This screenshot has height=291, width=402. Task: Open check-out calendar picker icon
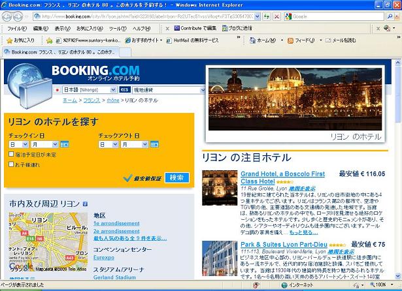click(154, 144)
